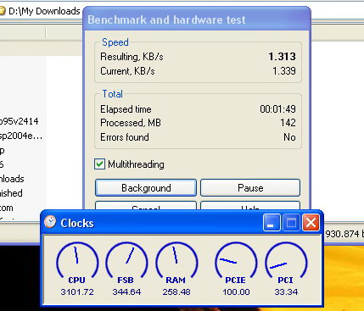The image size is (364, 311).
Task: Click the folder icon beside D:\My Downloads
Action: pyautogui.click(x=3, y=11)
